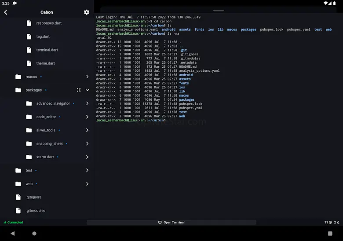Expand the macos folder chevron
343x241 pixels.
click(x=87, y=77)
